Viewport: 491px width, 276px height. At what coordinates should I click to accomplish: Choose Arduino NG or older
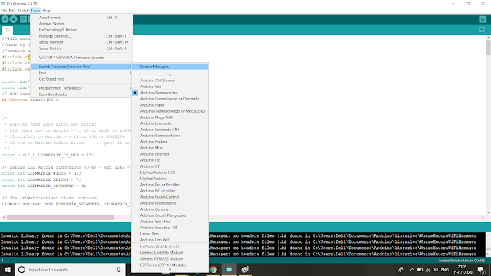tap(170, 191)
